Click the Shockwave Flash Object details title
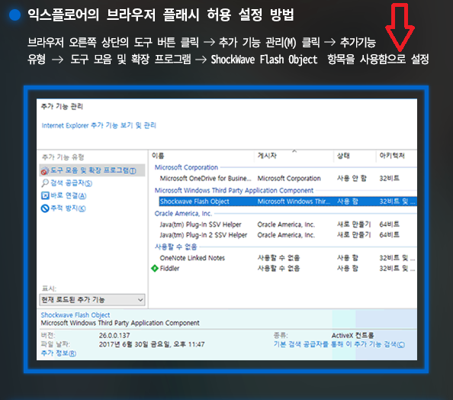The image size is (453, 400). pyautogui.click(x=75, y=315)
